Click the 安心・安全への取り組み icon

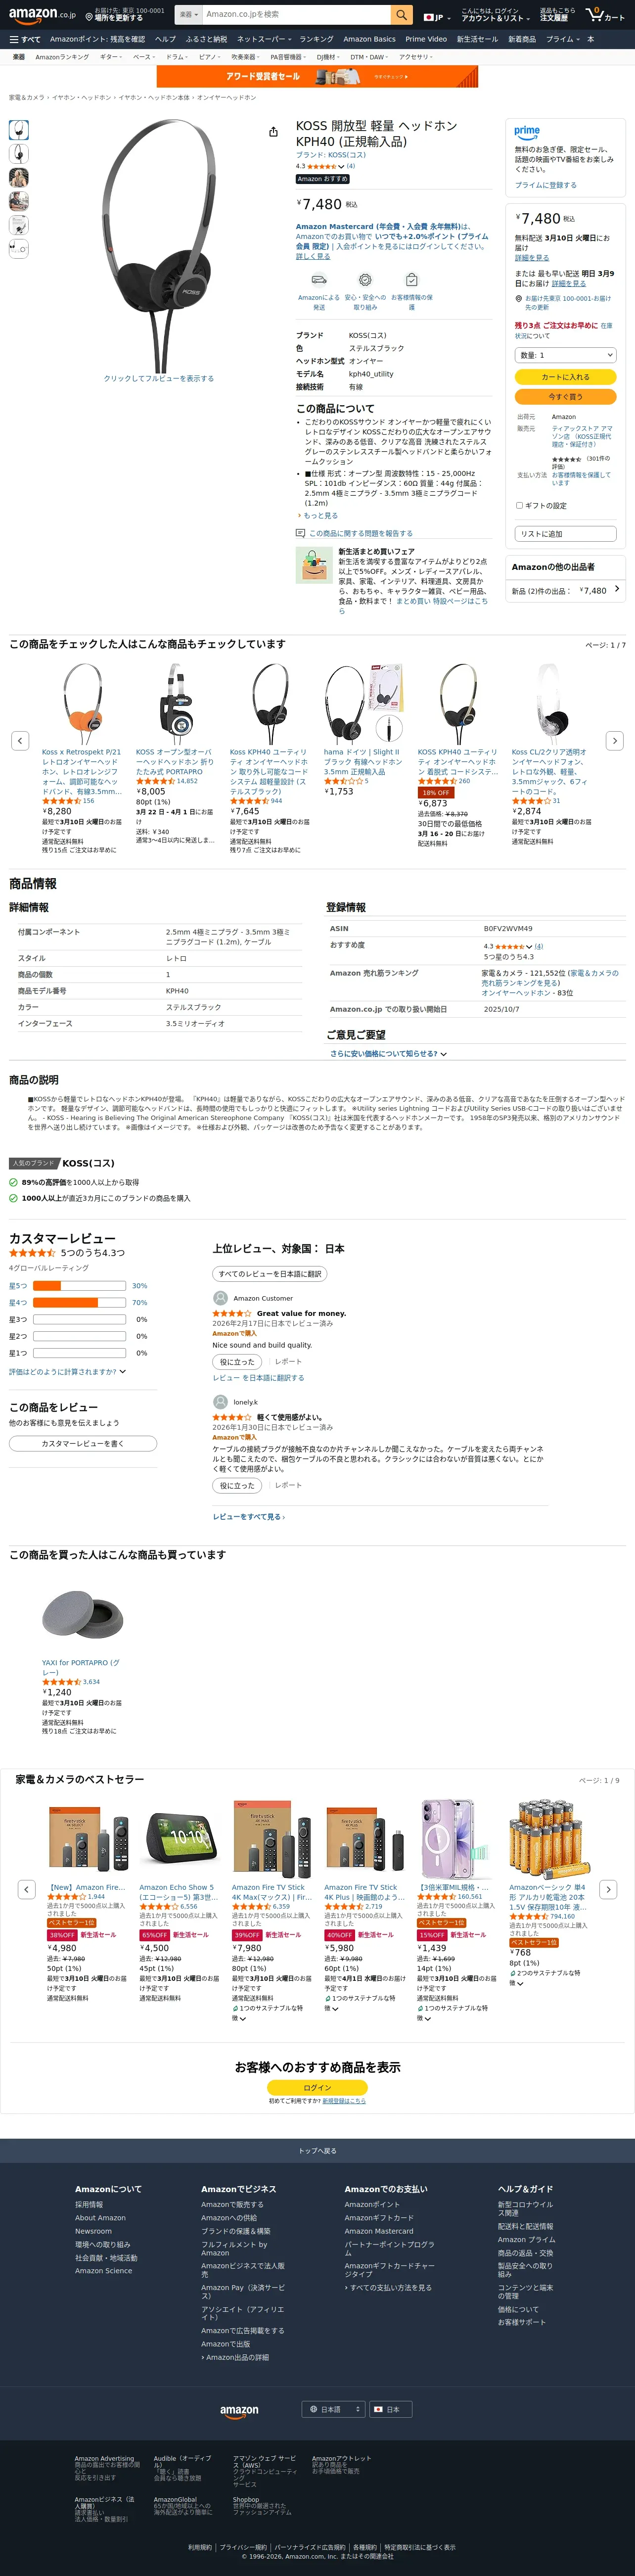[365, 280]
